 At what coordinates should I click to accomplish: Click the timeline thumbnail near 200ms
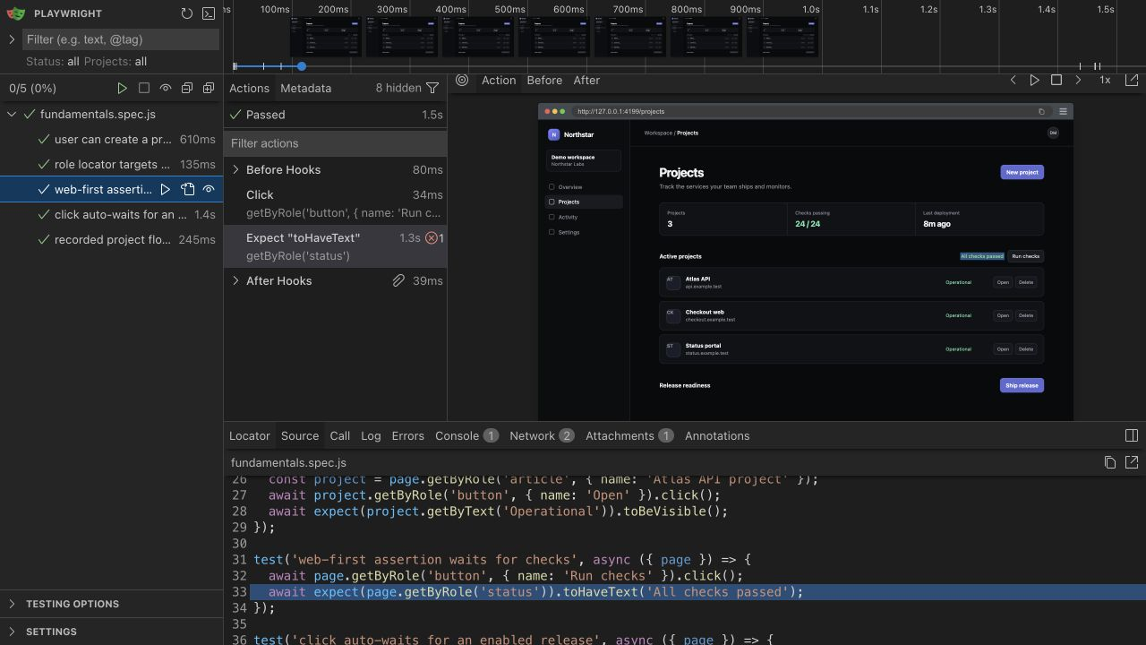[x=326, y=38]
